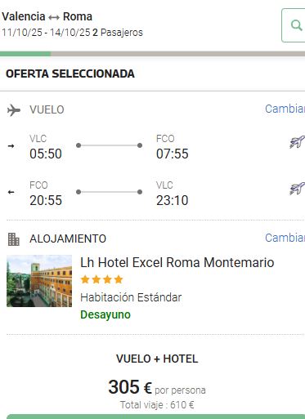The height and width of the screenshot is (419, 305).
Task: Click Cambiar link for the accommodation
Action: coord(285,238)
